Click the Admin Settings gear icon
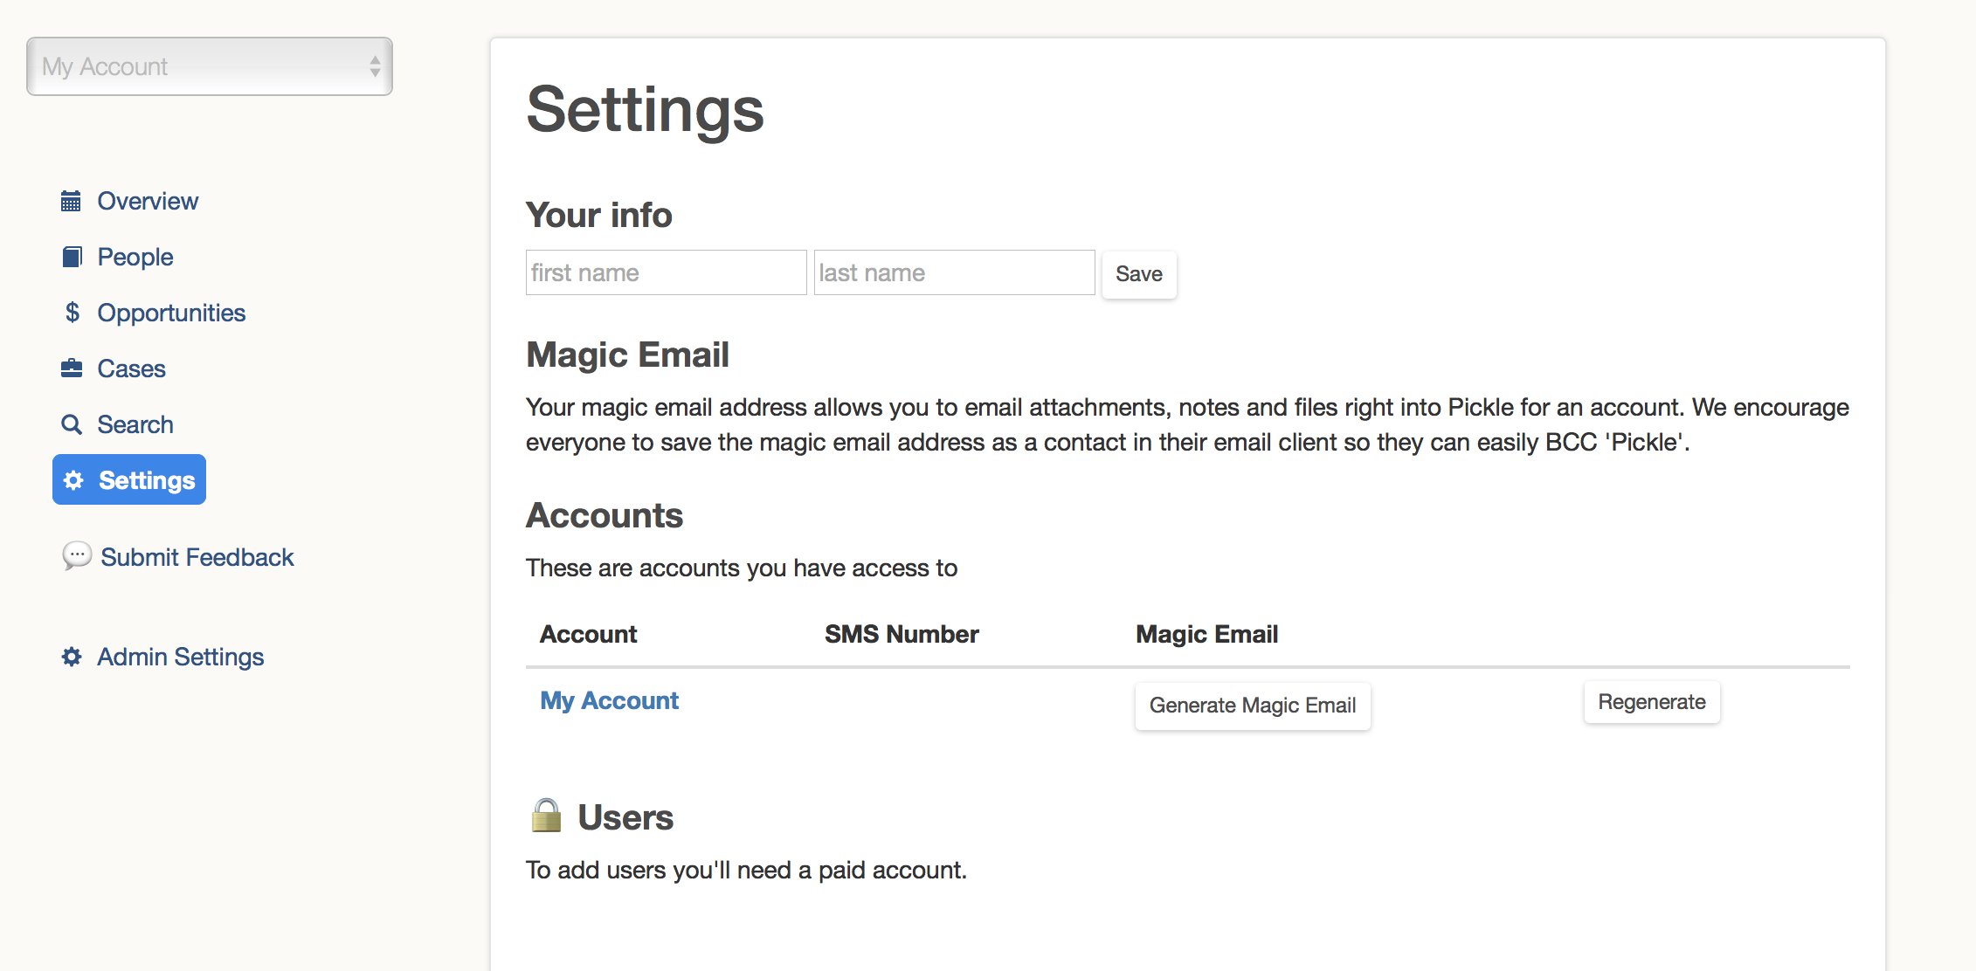Image resolution: width=1976 pixels, height=971 pixels. [72, 657]
